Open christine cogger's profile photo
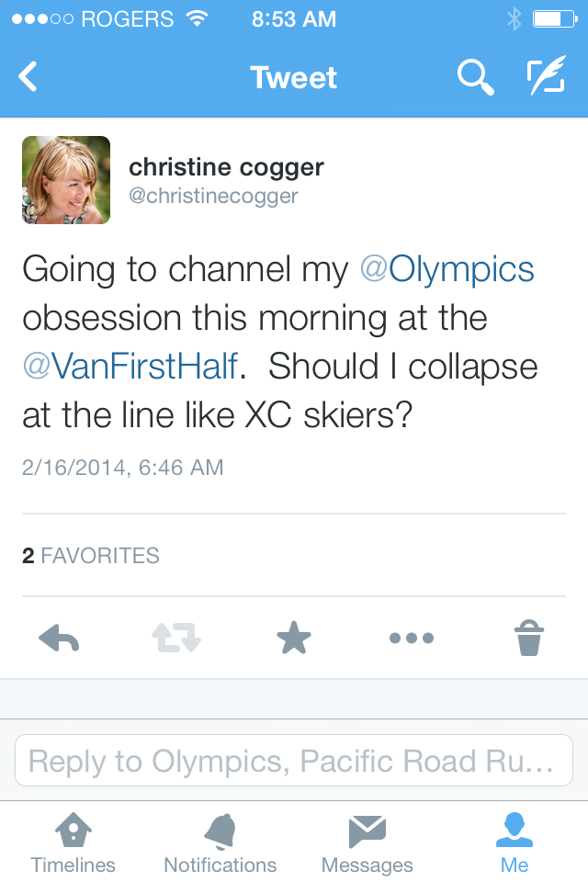The image size is (588, 882). (66, 180)
